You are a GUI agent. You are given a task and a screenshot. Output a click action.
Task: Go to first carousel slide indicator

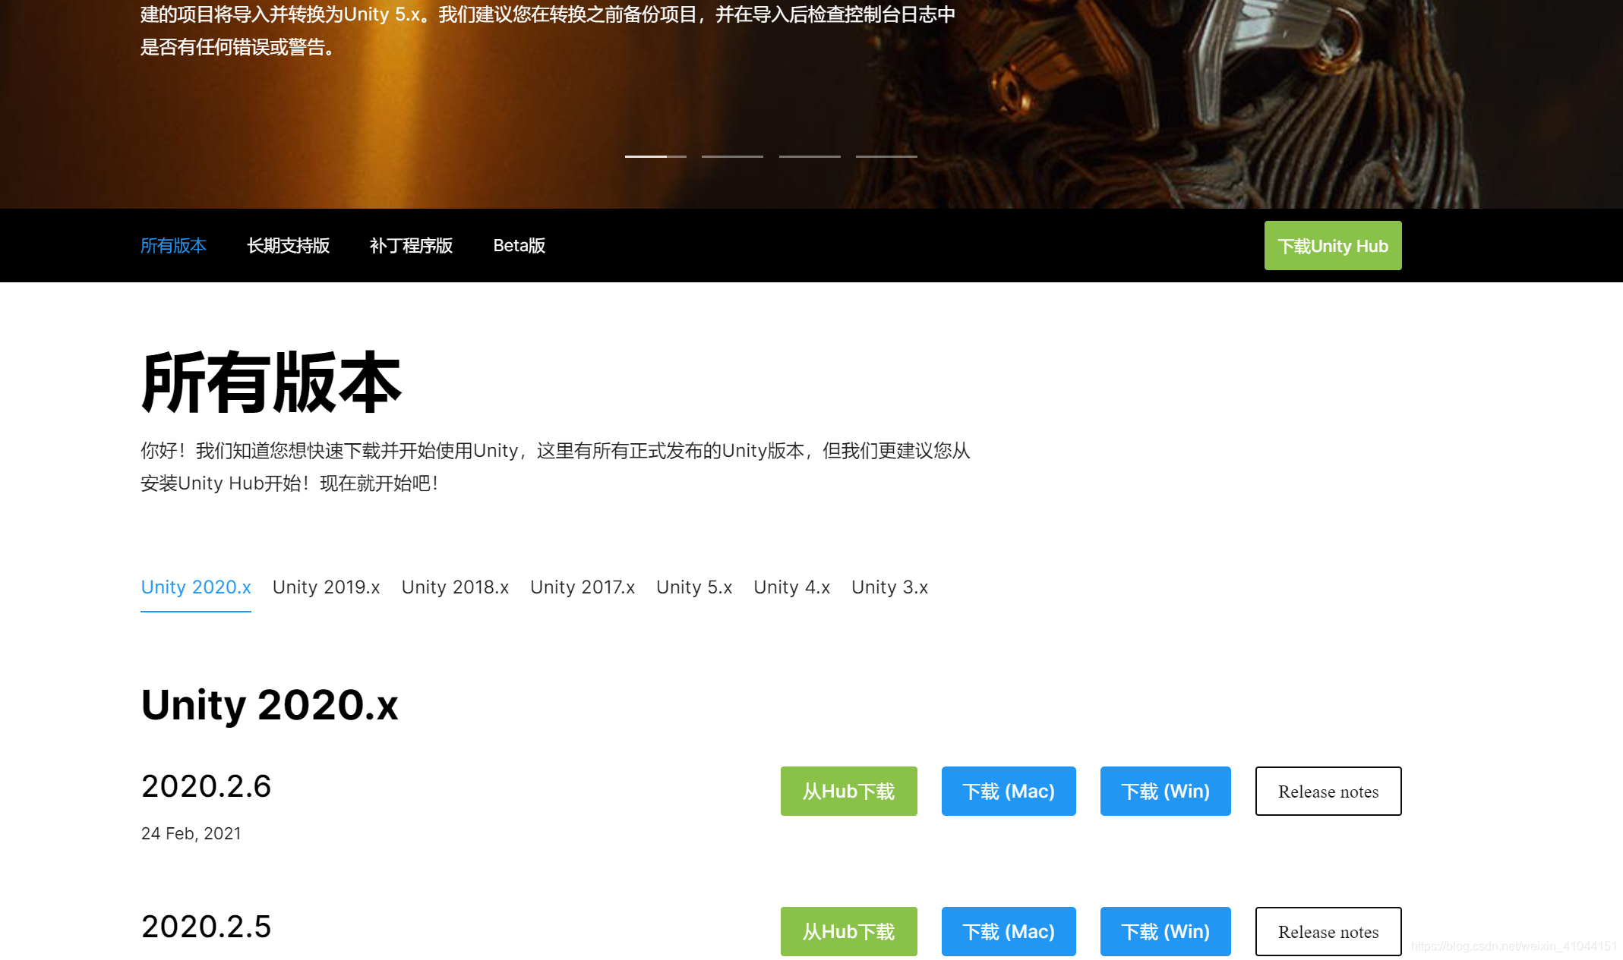pos(655,156)
